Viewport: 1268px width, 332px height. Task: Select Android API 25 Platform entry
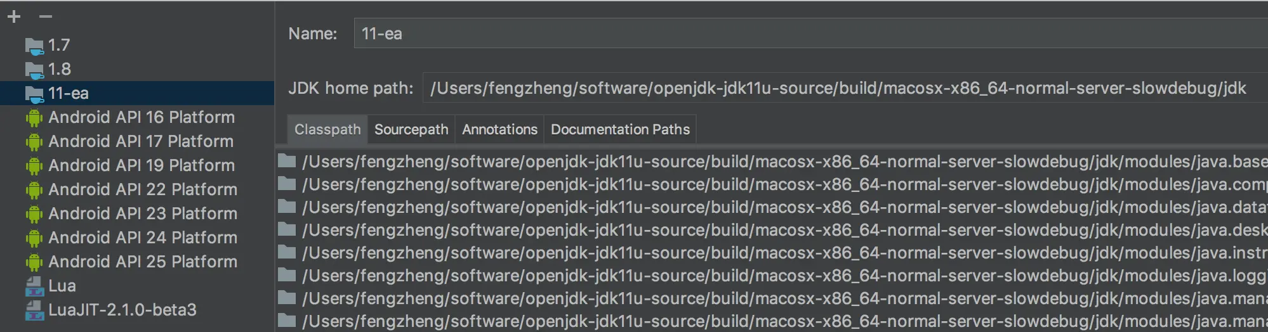coord(143,262)
